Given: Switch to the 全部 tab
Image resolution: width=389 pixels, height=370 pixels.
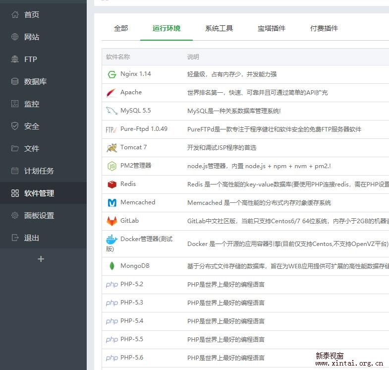Looking at the screenshot, I should [x=121, y=28].
